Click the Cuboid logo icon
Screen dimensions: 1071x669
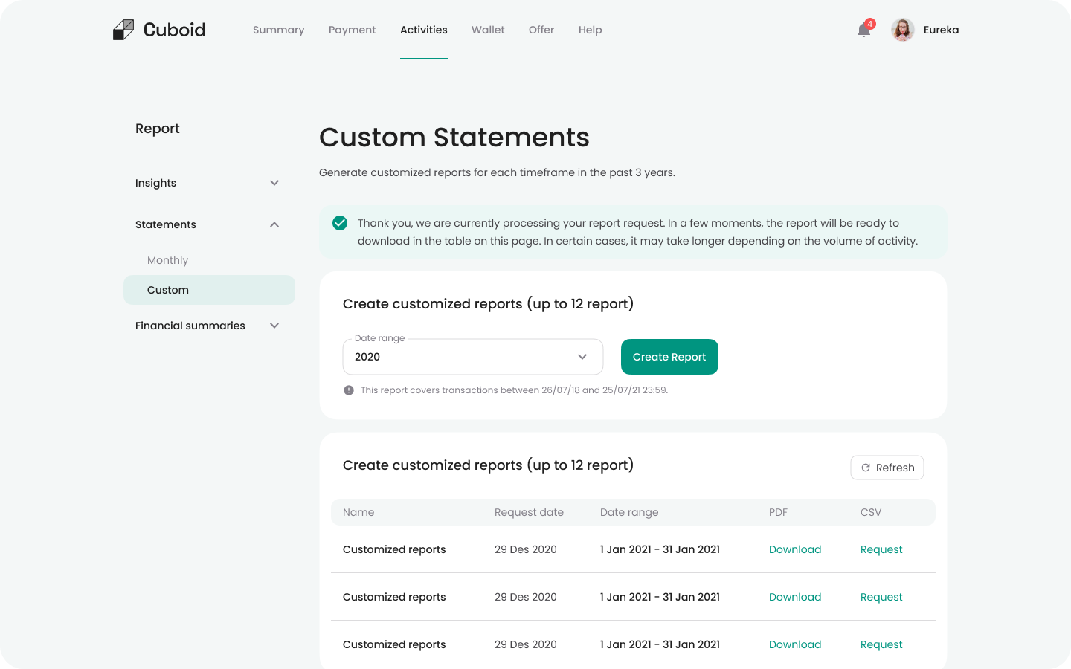(123, 29)
